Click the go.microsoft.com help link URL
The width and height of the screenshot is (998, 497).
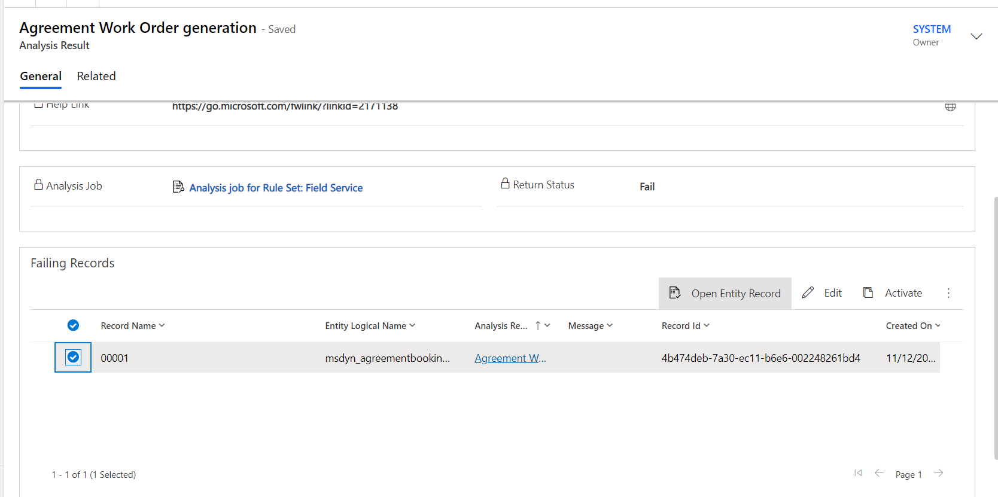pyautogui.click(x=285, y=106)
